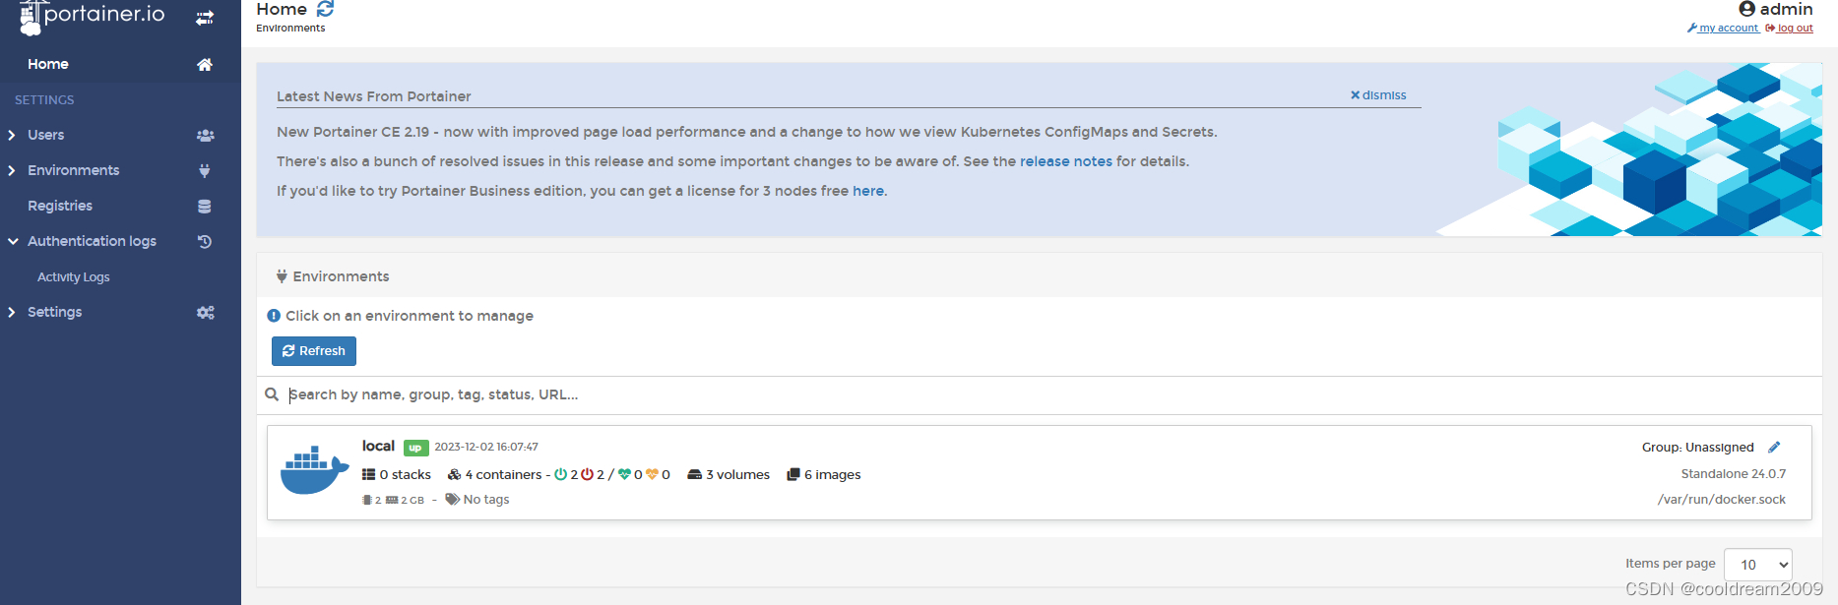Open Settings in the sidebar
1838x605 pixels.
[x=55, y=312]
